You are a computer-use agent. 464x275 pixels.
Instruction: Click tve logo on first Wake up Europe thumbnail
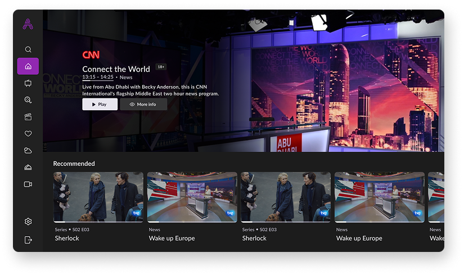[230, 213]
